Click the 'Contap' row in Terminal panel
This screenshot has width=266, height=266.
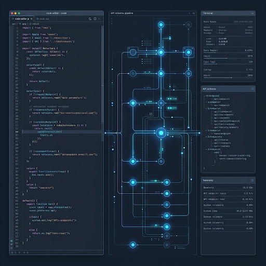(x=228, y=70)
